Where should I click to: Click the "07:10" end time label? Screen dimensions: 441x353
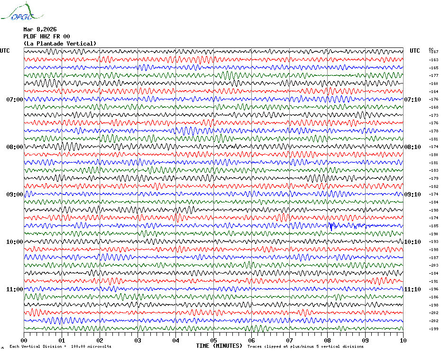[413, 99]
